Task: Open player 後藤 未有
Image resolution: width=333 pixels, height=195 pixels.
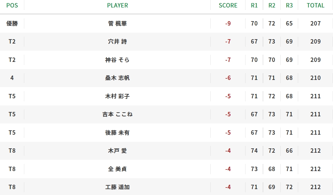Action: (x=117, y=132)
